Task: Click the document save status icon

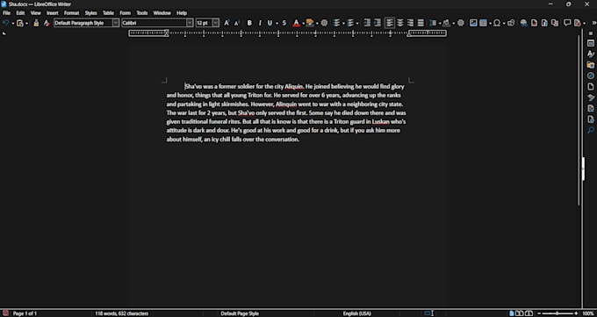Action: point(6,313)
